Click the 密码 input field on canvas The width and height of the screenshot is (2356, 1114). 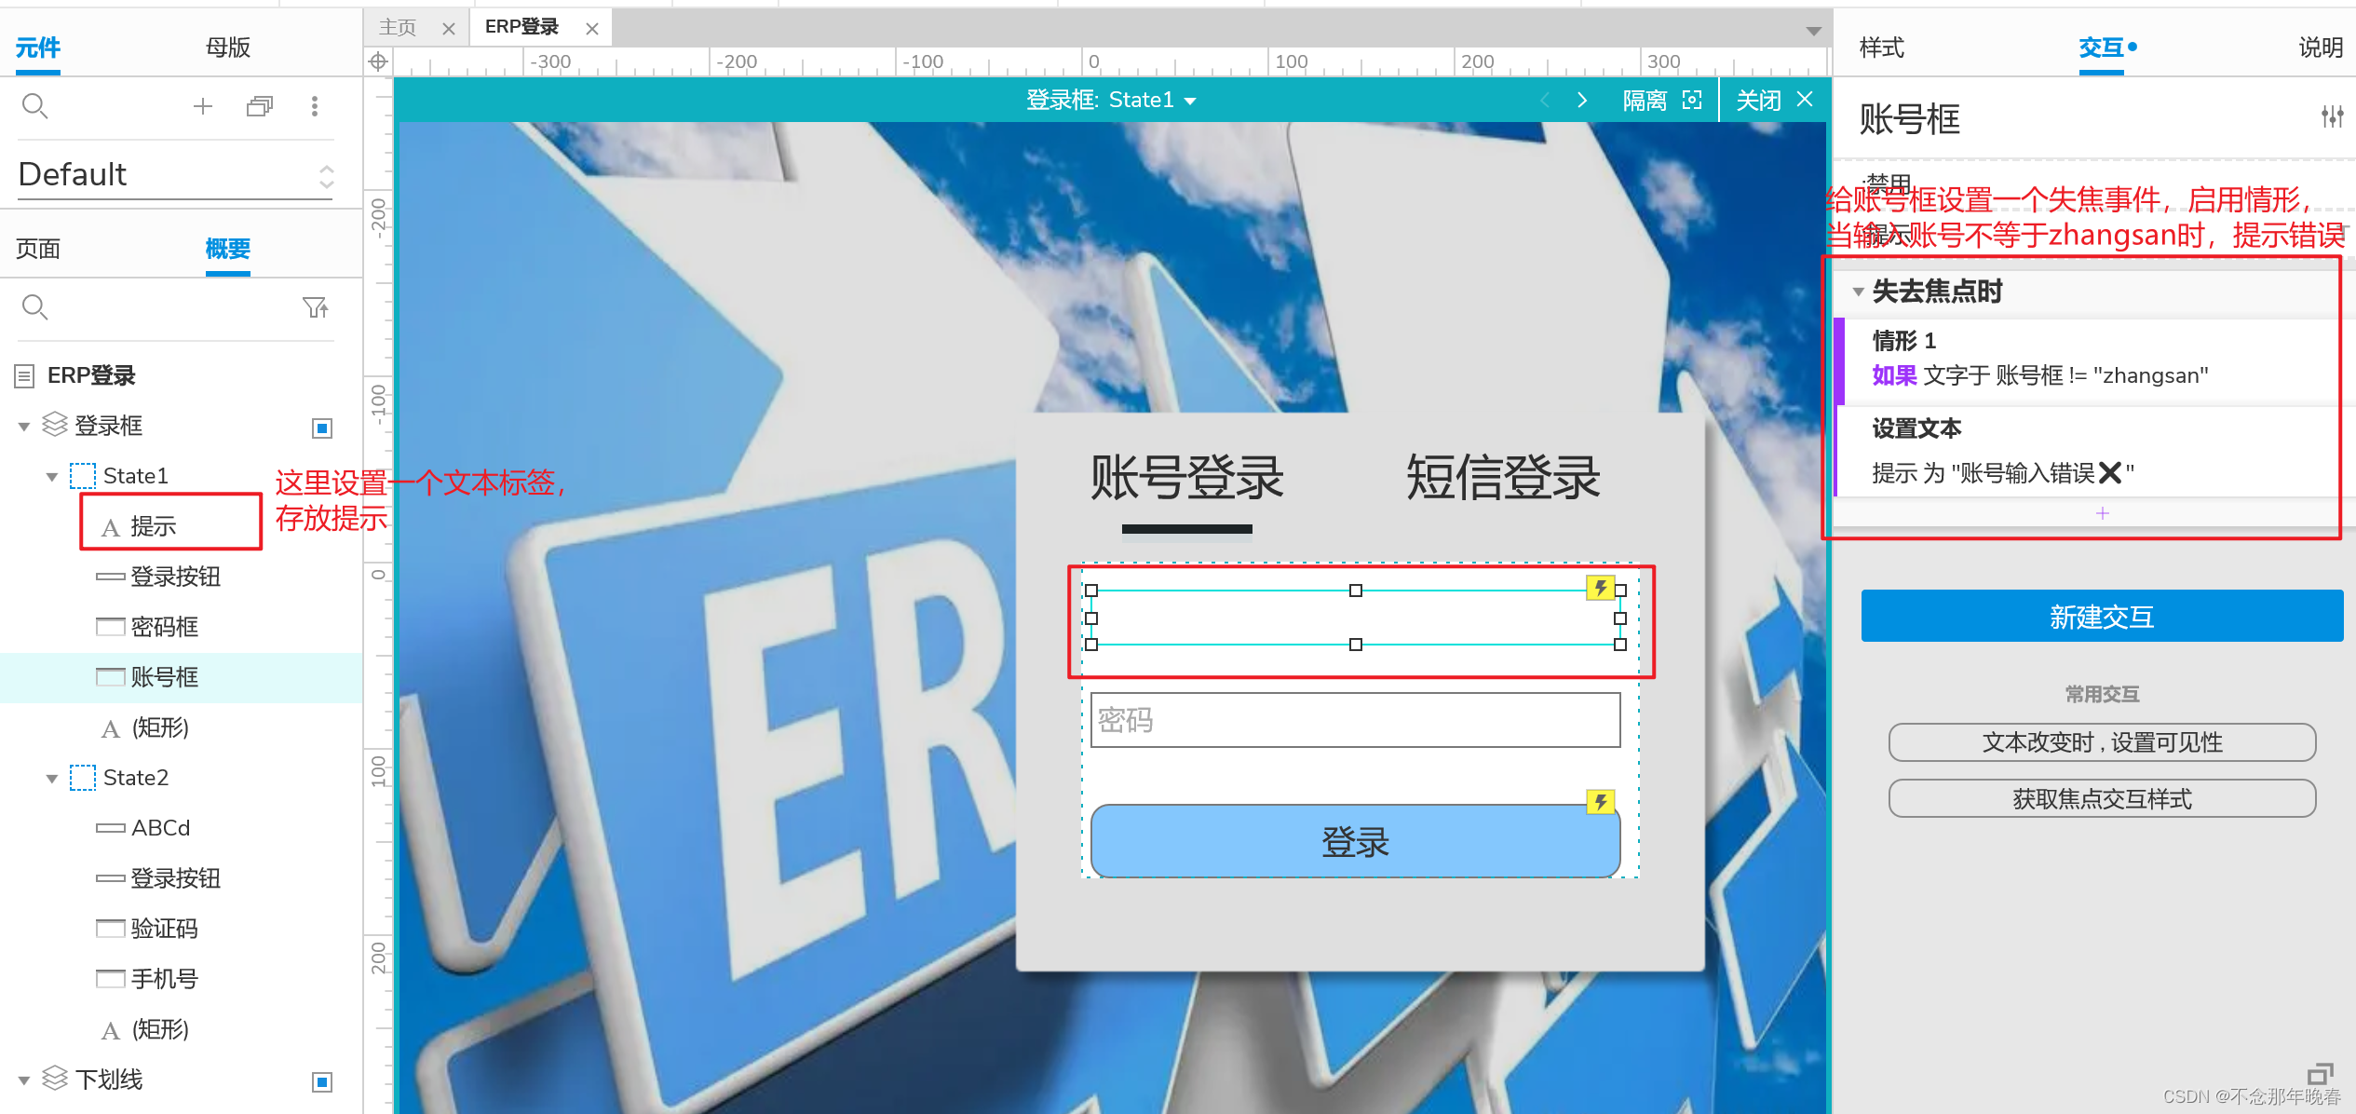[1355, 720]
